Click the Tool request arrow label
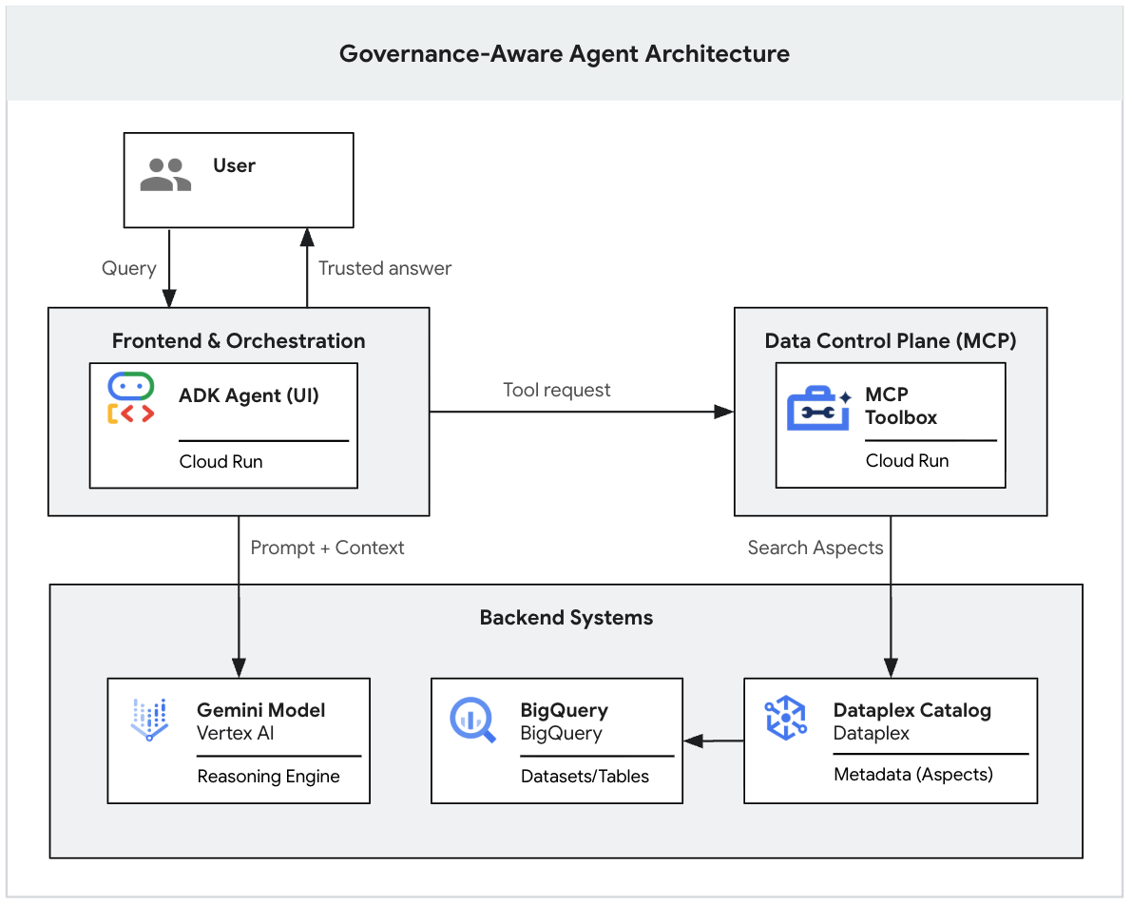 point(556,390)
